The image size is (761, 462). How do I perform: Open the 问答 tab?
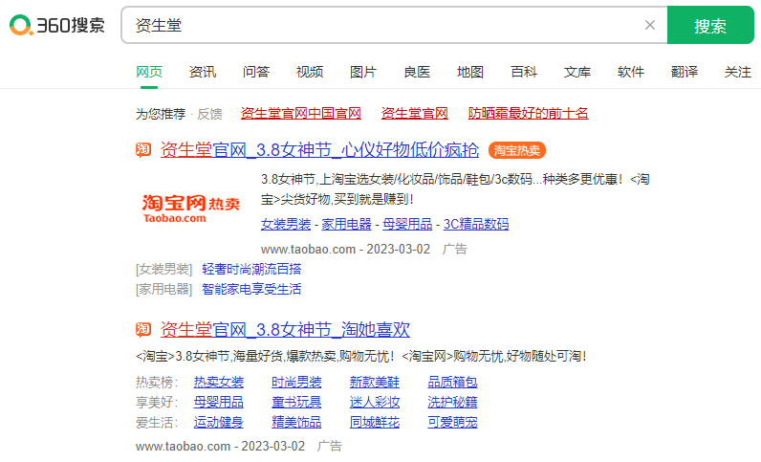(x=256, y=72)
